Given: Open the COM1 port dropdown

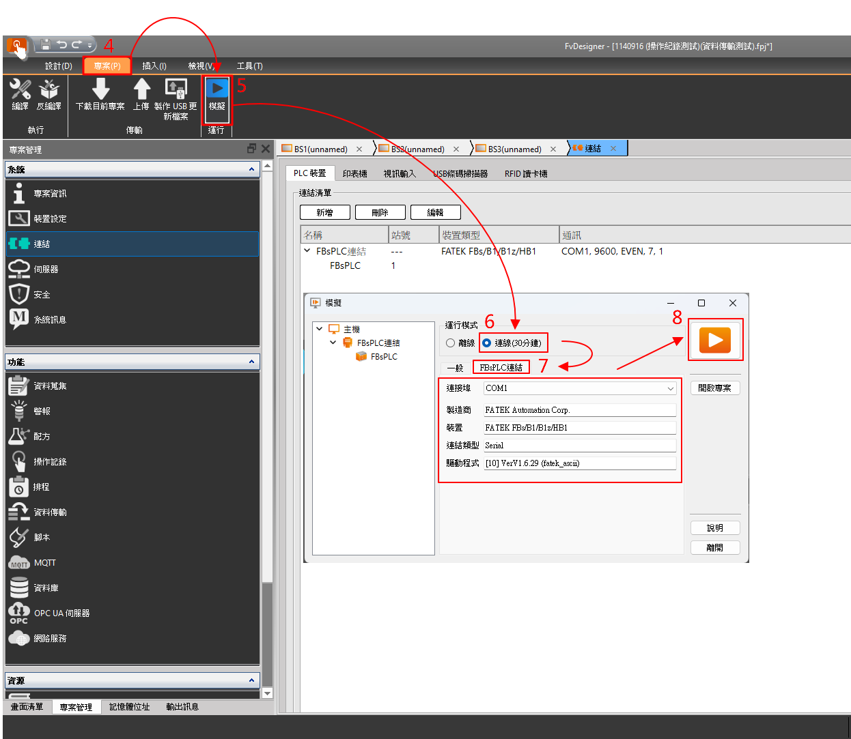Looking at the screenshot, I should [x=670, y=388].
